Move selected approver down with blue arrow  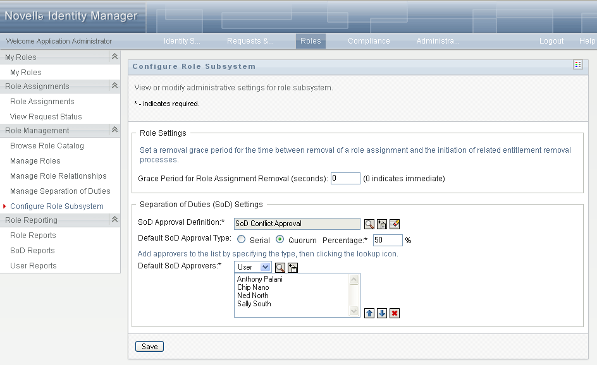(x=382, y=313)
